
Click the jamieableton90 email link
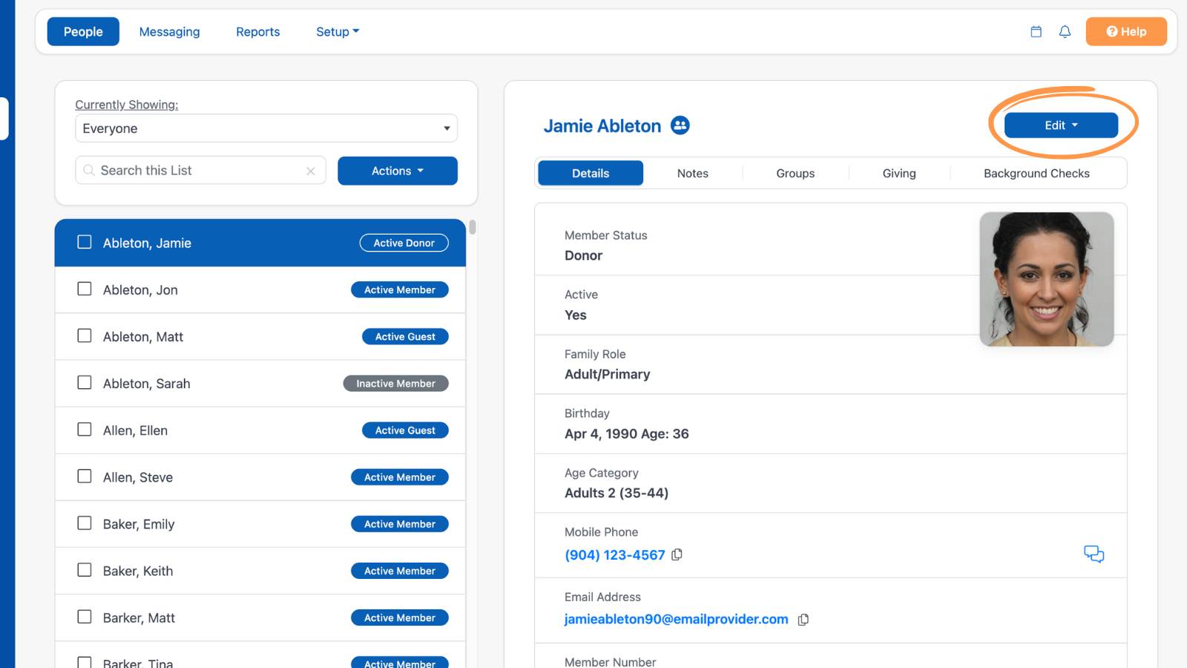[x=676, y=619]
